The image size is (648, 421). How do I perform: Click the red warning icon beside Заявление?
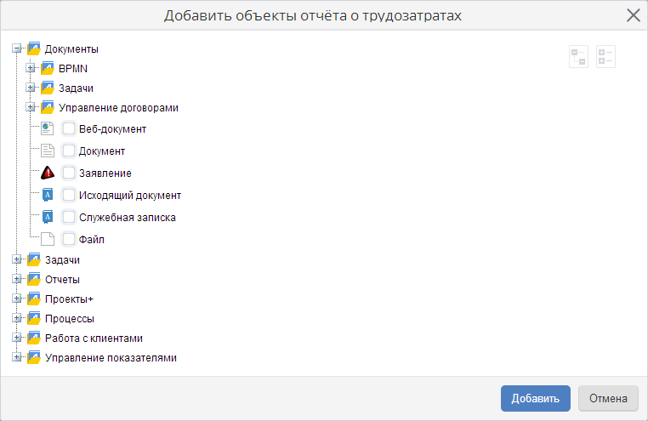coord(48,173)
